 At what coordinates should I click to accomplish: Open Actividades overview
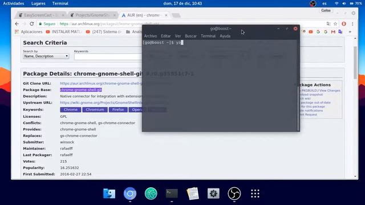14,3
